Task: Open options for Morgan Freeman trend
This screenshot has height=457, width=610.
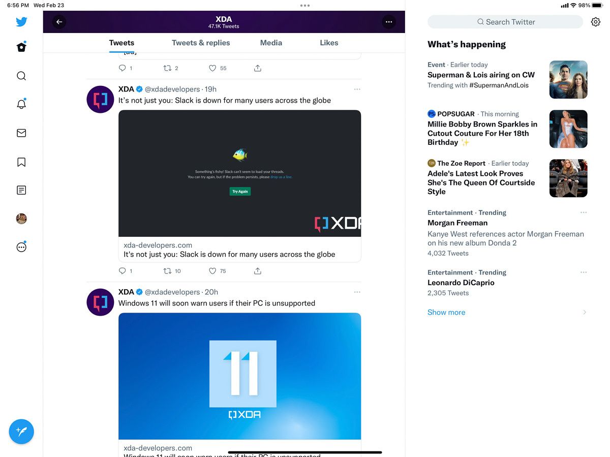Action: (584, 212)
